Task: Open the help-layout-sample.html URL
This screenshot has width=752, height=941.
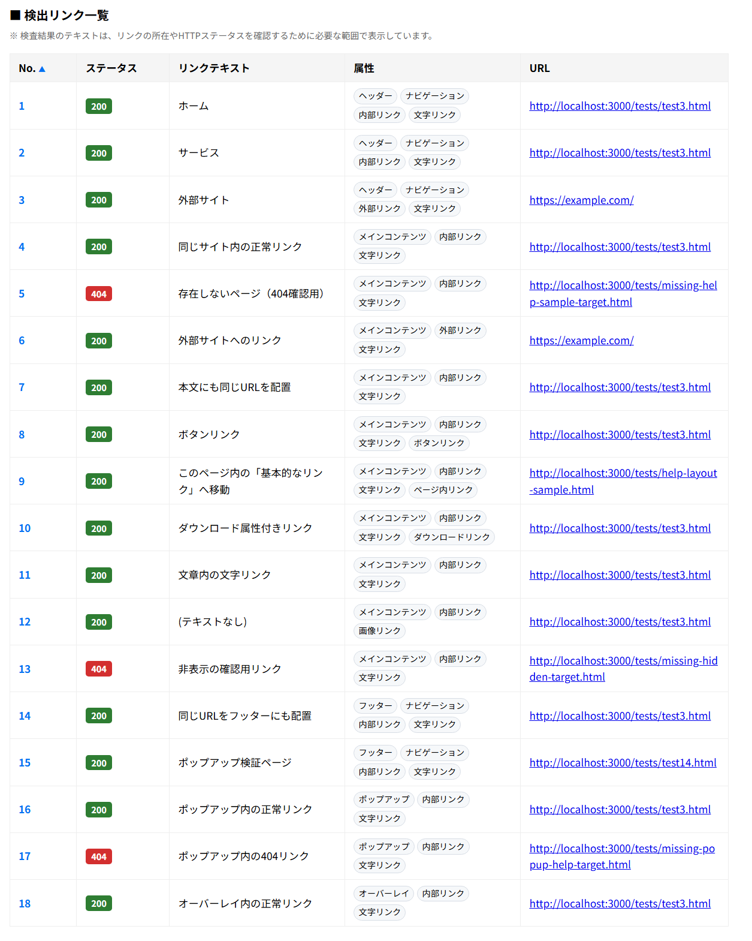Action: click(x=623, y=482)
